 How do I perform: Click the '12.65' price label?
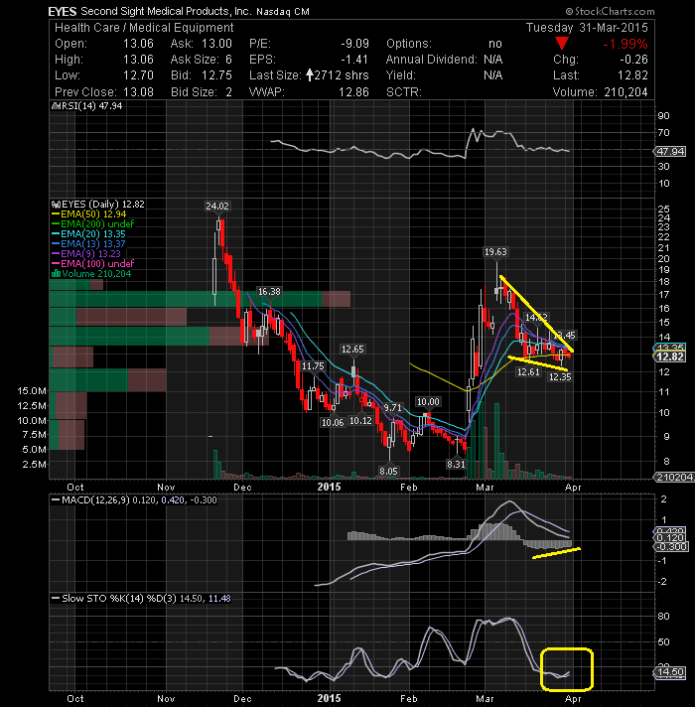pyautogui.click(x=352, y=350)
